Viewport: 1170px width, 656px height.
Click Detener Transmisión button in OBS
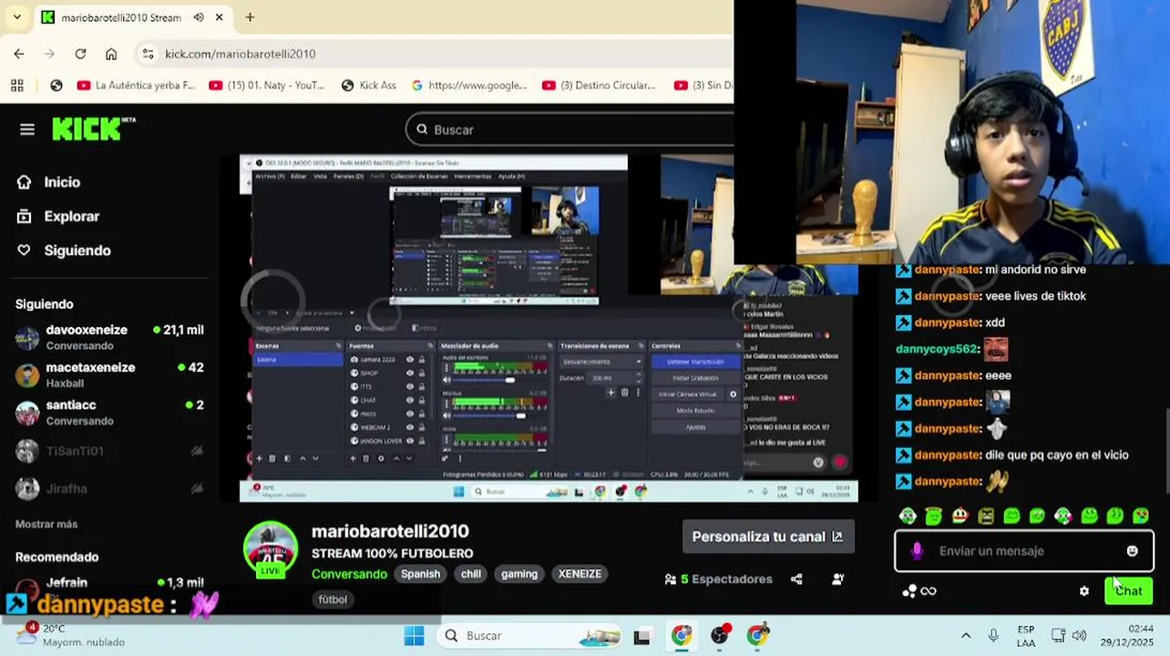point(695,362)
